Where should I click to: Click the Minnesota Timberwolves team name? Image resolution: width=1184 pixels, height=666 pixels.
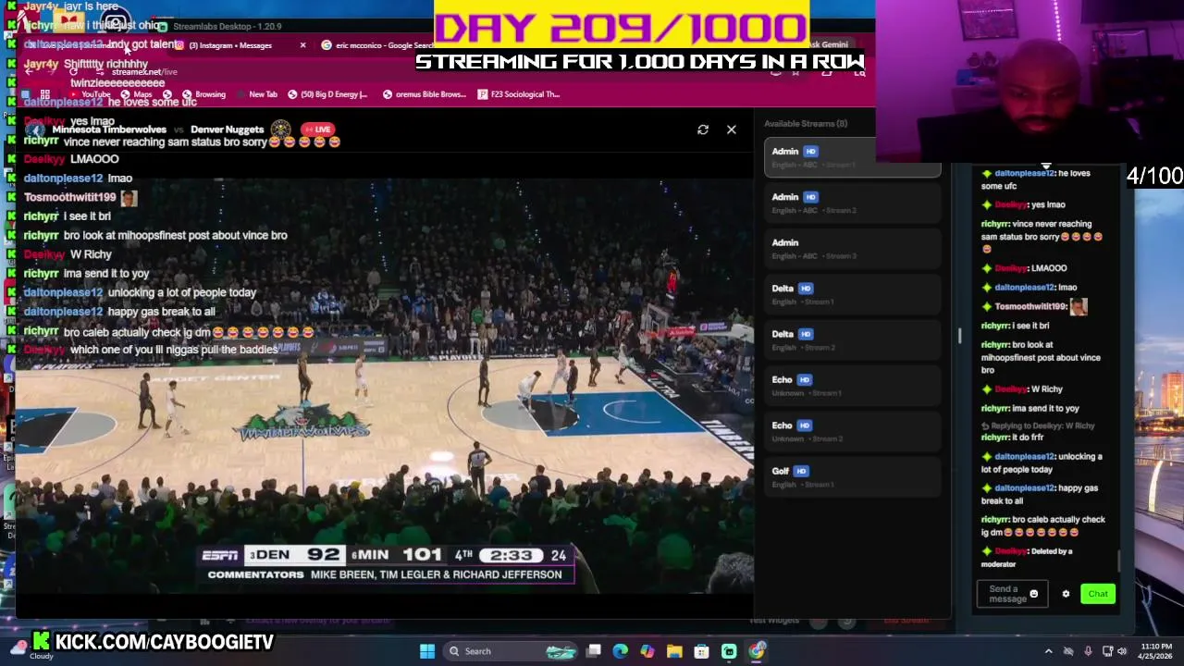[x=108, y=129]
